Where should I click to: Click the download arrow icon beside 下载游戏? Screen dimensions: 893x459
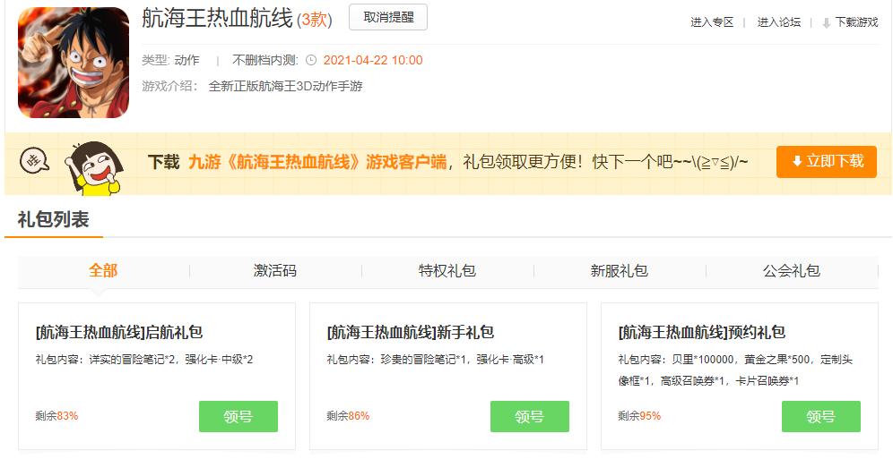click(827, 23)
